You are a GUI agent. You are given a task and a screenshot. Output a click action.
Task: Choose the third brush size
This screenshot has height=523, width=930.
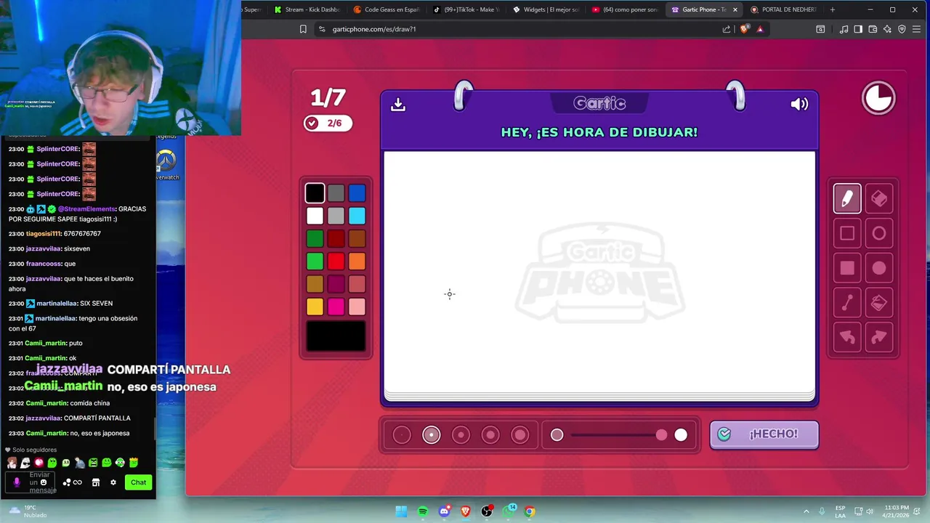point(461,435)
